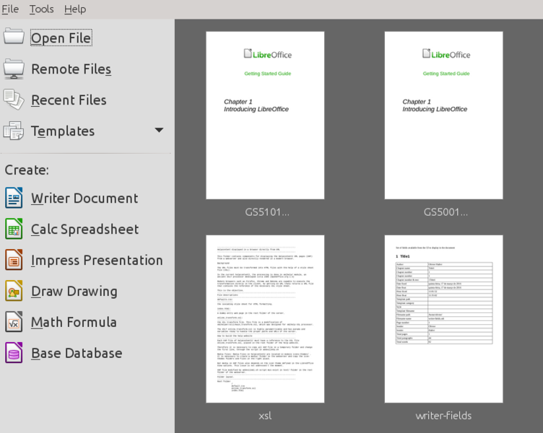Click the Writer Document icon
The height and width of the screenshot is (433, 543).
[14, 198]
